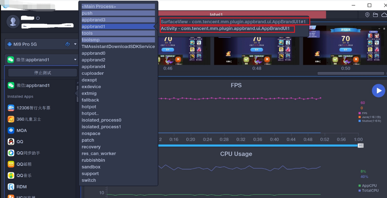Open the screenshot thumbnail at 0:50

click(345, 46)
